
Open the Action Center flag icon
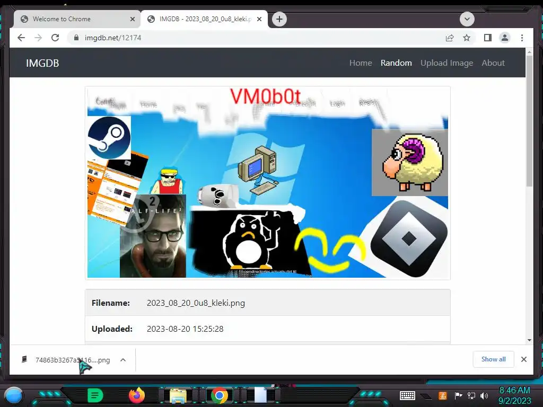click(x=458, y=395)
